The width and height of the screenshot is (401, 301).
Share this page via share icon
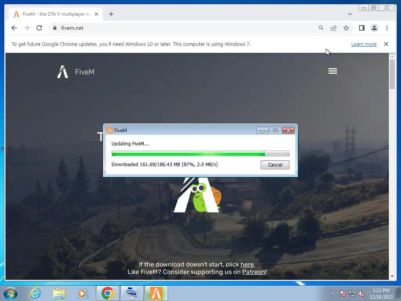pyautogui.click(x=334, y=28)
